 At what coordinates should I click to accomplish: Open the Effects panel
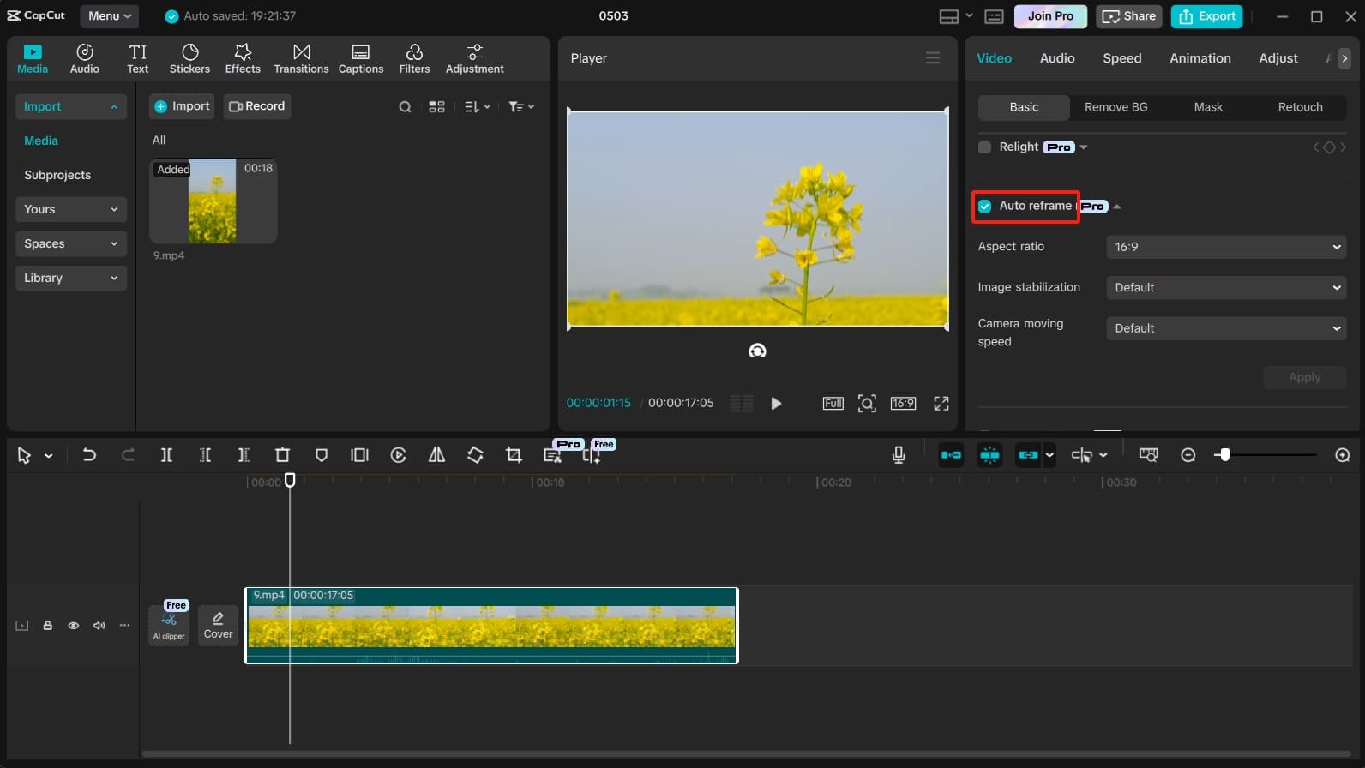coord(243,58)
